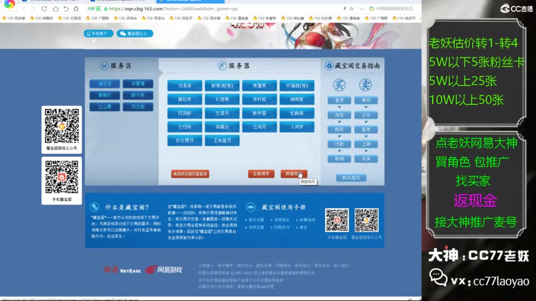Choose the 玉兔望月 server
The height and width of the screenshot is (301, 536).
222,140
